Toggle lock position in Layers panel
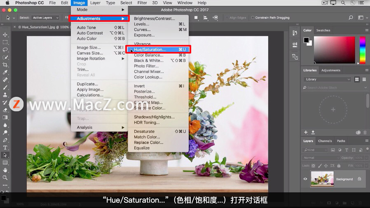370x208 pixels. click(x=326, y=166)
